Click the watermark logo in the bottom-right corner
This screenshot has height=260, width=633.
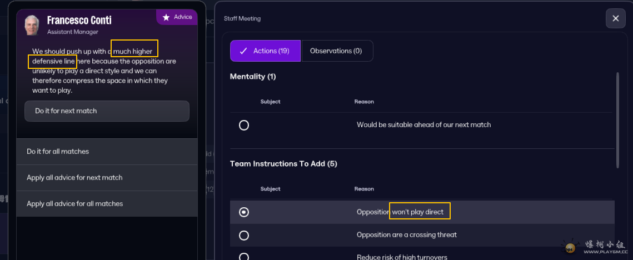[x=570, y=247]
